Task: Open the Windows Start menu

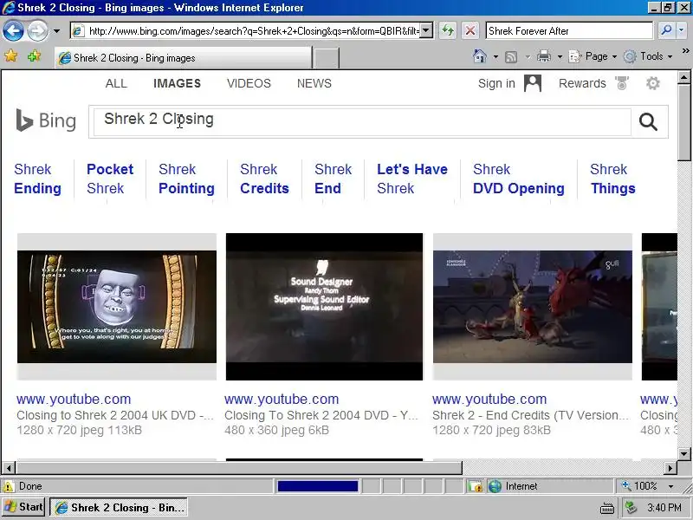Action: click(x=23, y=507)
